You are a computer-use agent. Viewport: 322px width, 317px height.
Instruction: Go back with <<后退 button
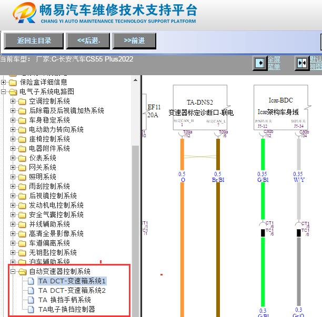[88, 41]
